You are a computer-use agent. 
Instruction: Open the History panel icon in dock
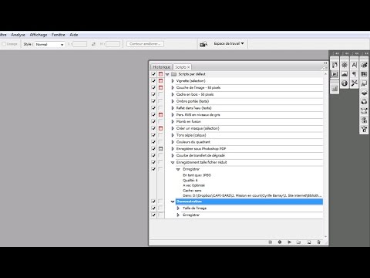click(335, 65)
